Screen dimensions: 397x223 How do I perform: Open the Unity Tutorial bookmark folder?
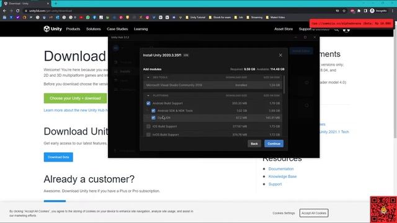coord(195,17)
